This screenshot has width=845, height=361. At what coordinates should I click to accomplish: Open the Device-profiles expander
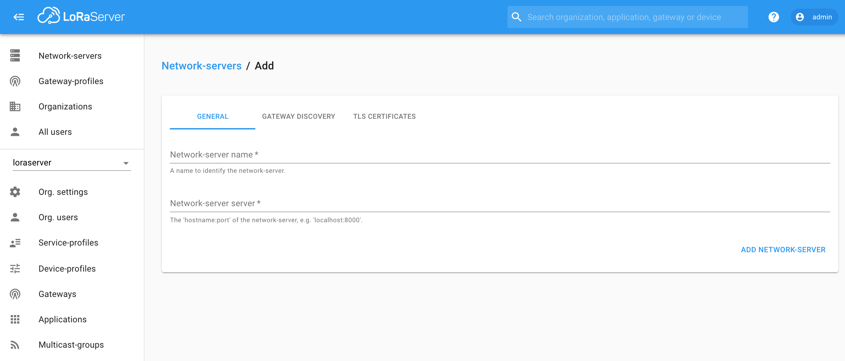67,269
